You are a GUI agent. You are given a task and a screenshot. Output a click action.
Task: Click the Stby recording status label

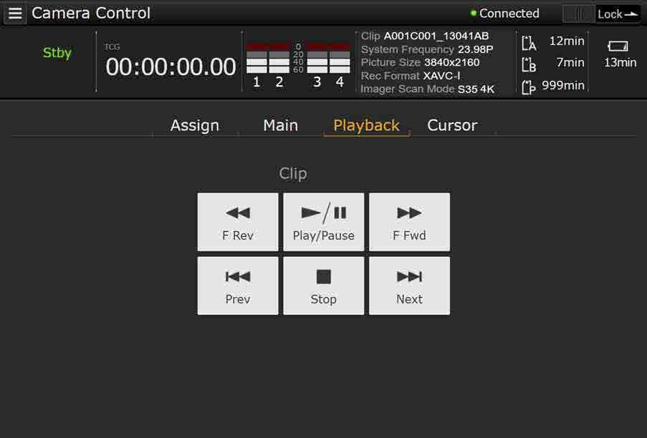click(x=57, y=53)
